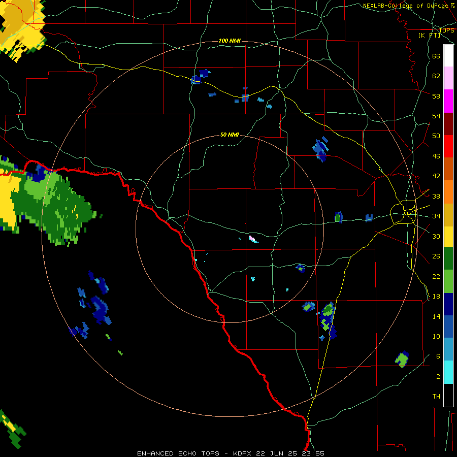
Task: Click legend value "30"
Action: tap(436, 236)
